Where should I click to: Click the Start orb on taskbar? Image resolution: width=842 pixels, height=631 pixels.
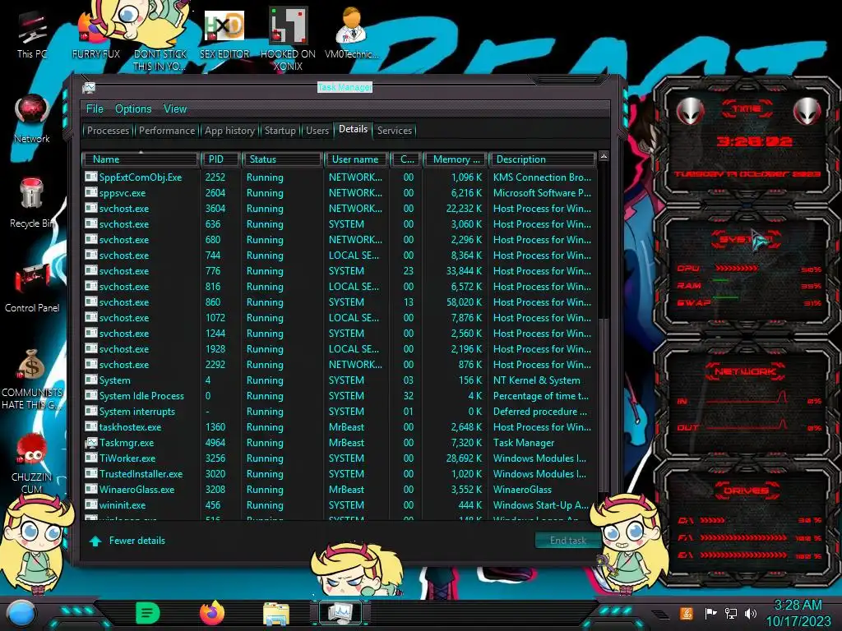[21, 613]
